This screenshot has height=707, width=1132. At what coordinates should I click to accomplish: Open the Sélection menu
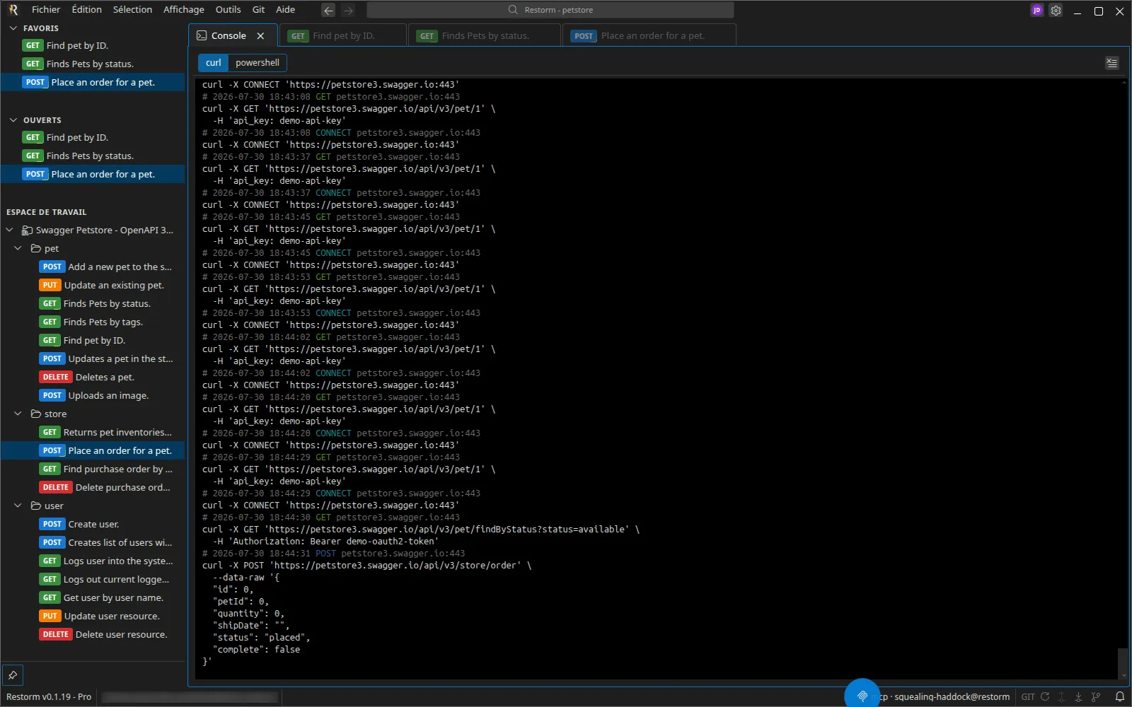(132, 10)
